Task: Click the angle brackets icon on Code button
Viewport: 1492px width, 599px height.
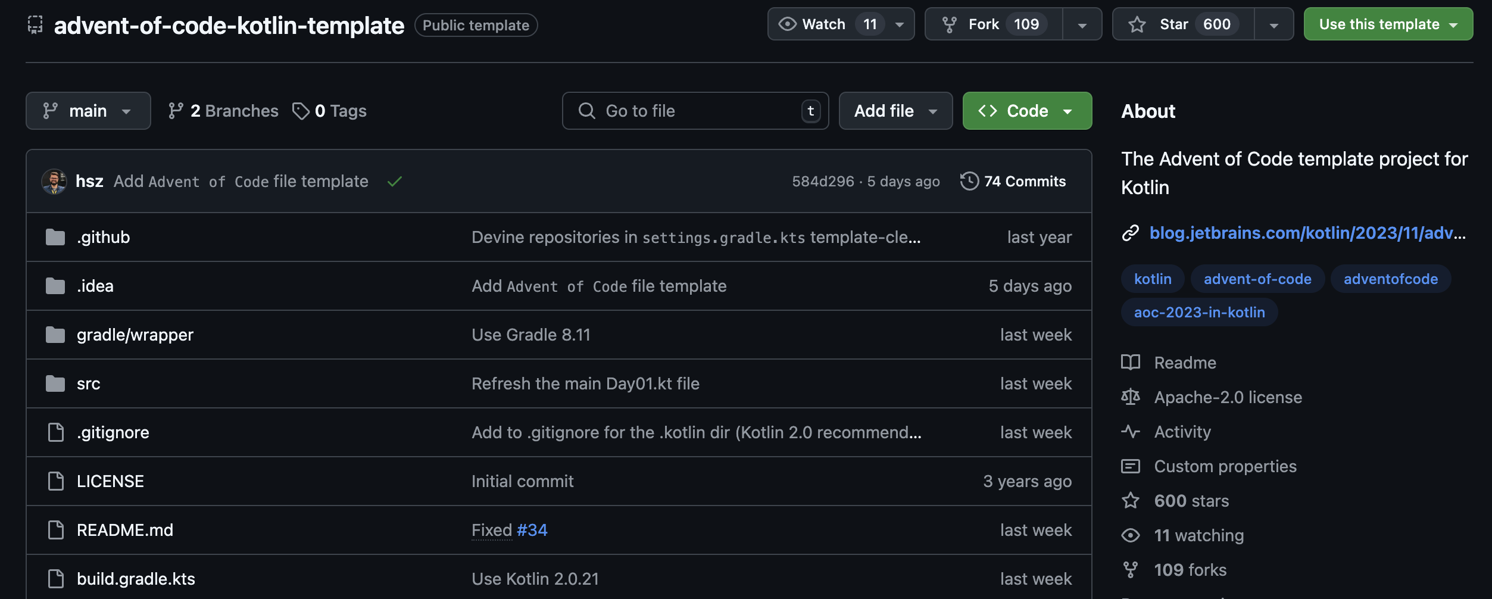Action: [987, 111]
